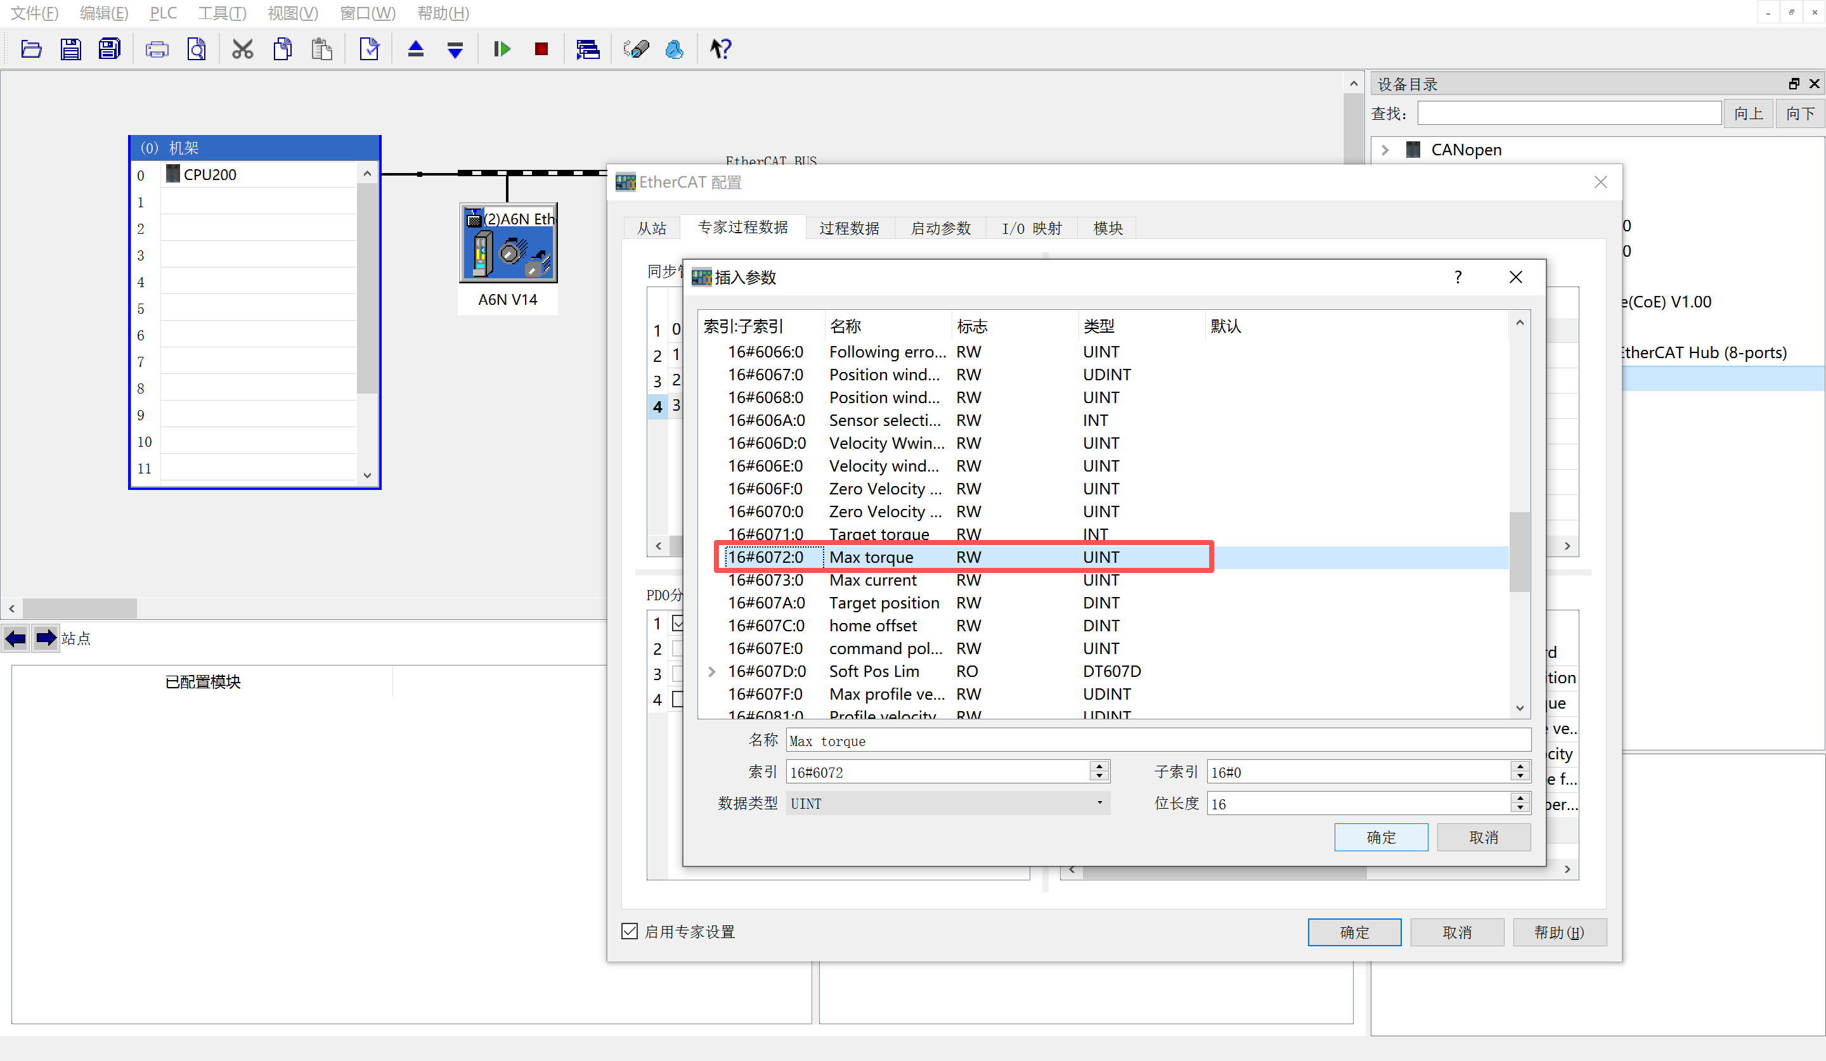1826x1061 pixels.
Task: Switch to 从站 tab
Action: (651, 228)
